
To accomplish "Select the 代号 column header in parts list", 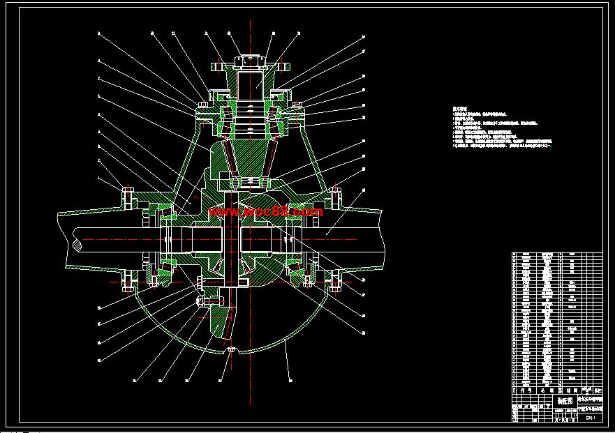I will pos(525,390).
